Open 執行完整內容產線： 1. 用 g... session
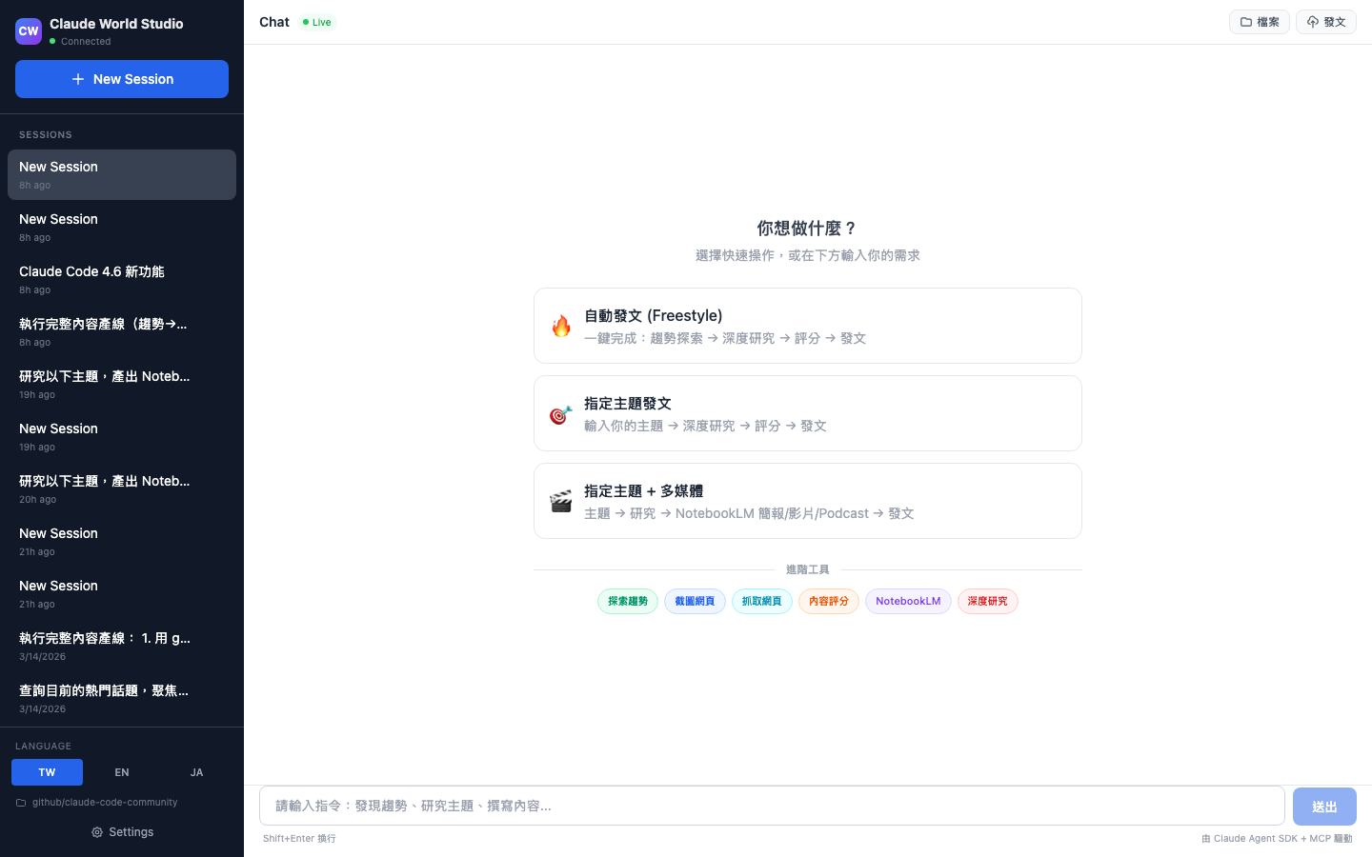This screenshot has width=1372, height=857. point(122,647)
